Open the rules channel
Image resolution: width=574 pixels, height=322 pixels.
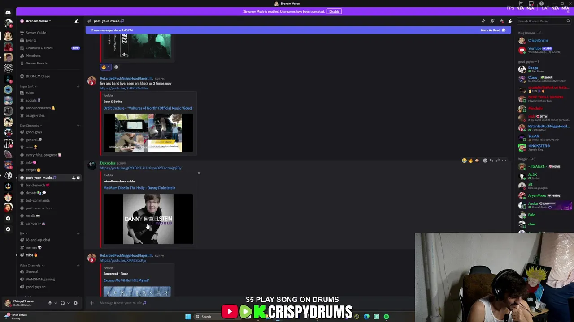pos(30,93)
